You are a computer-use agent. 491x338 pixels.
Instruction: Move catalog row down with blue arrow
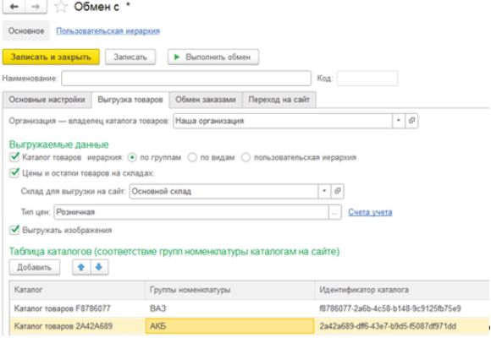[x=99, y=267]
